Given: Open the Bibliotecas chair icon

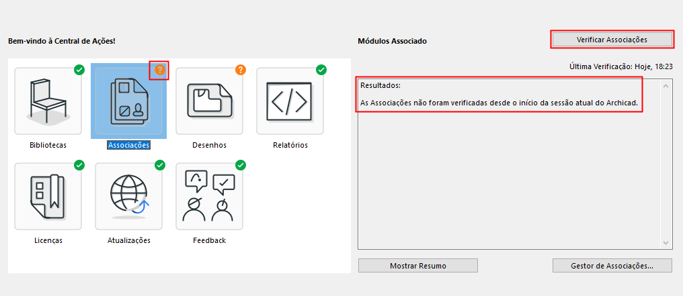Looking at the screenshot, I should [48, 101].
